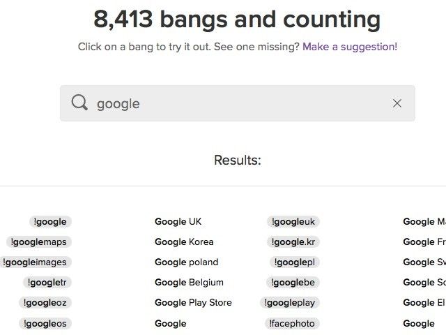Click the magnifying glass search icon
The height and width of the screenshot is (335, 446).
click(x=79, y=103)
